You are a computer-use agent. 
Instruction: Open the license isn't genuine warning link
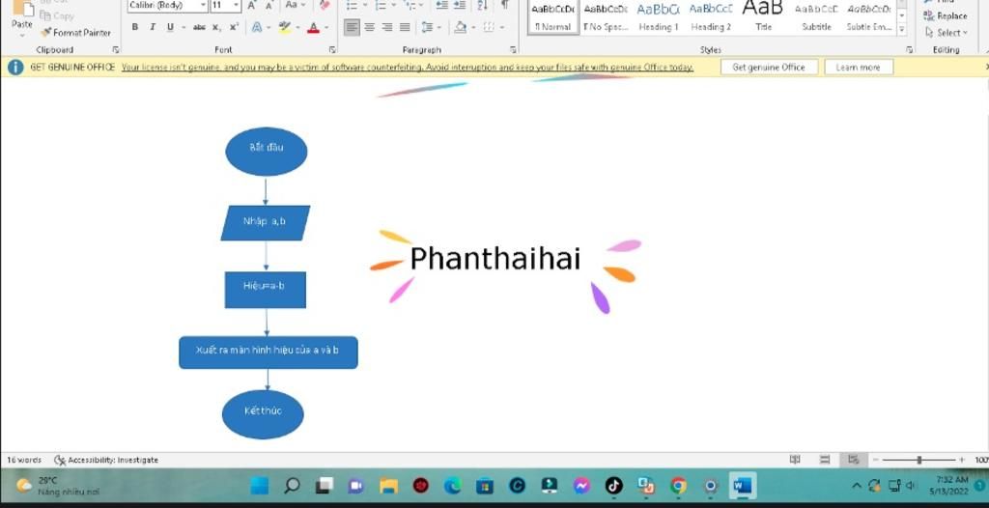tap(407, 67)
